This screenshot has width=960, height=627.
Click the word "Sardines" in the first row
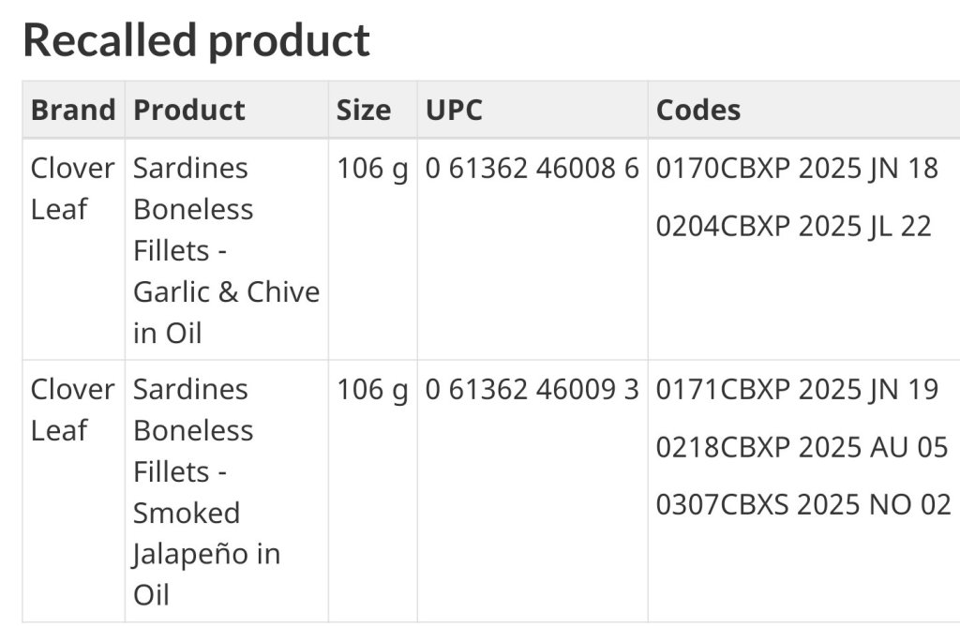(x=190, y=169)
